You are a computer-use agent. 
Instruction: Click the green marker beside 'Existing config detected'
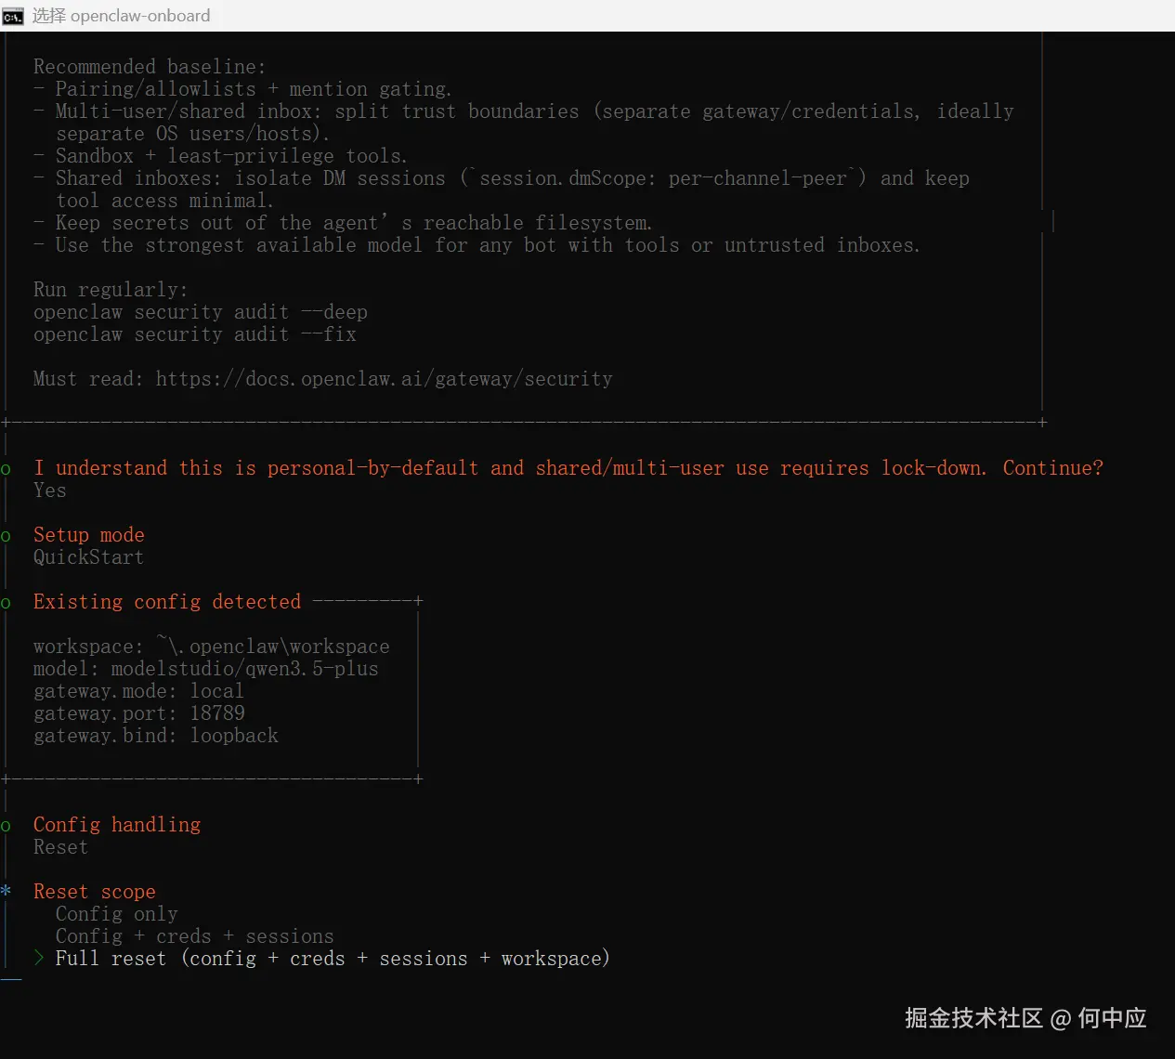pos(6,604)
